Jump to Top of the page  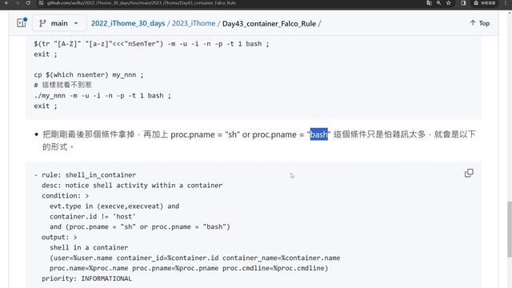[x=480, y=23]
